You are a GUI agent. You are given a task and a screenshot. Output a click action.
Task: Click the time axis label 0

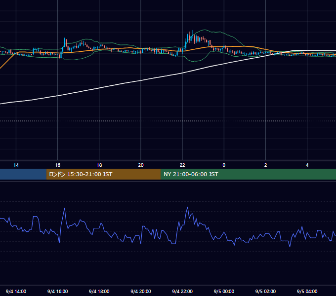[x=224, y=165]
